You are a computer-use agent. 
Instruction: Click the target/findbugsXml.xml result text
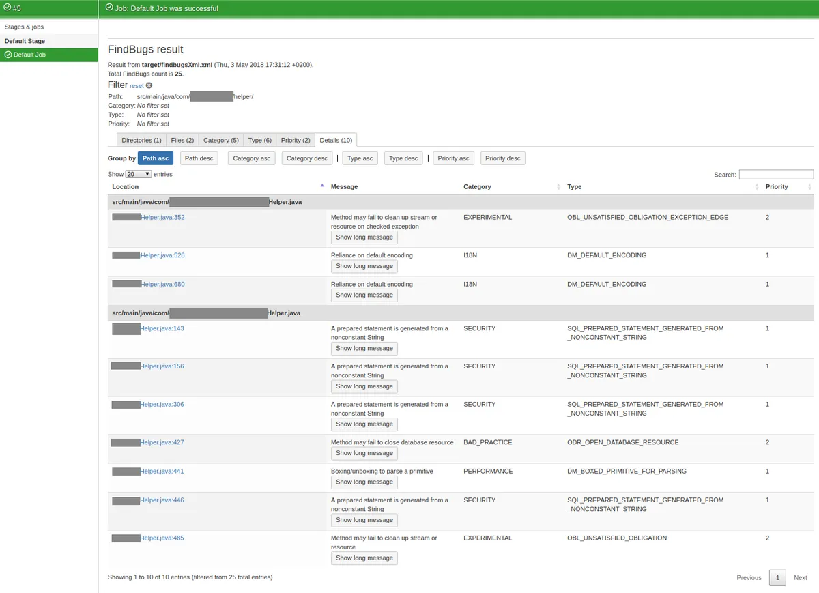[x=177, y=65]
